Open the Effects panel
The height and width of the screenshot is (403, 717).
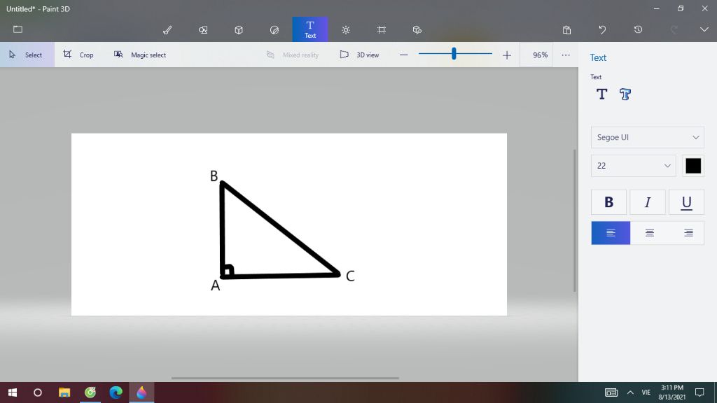click(x=346, y=30)
